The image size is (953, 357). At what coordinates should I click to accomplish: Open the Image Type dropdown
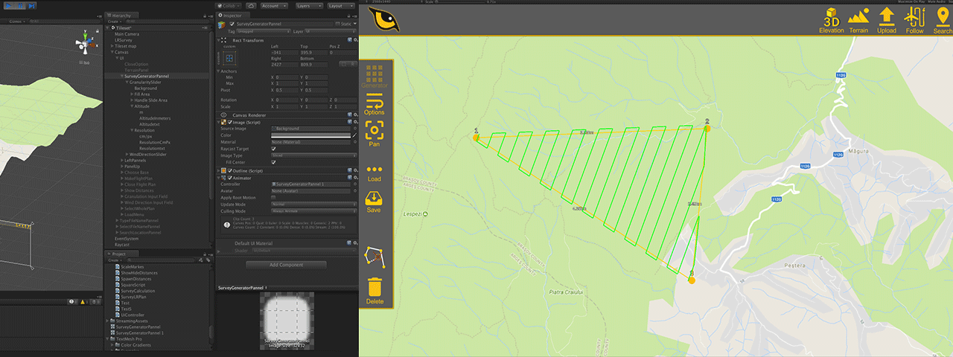click(311, 155)
